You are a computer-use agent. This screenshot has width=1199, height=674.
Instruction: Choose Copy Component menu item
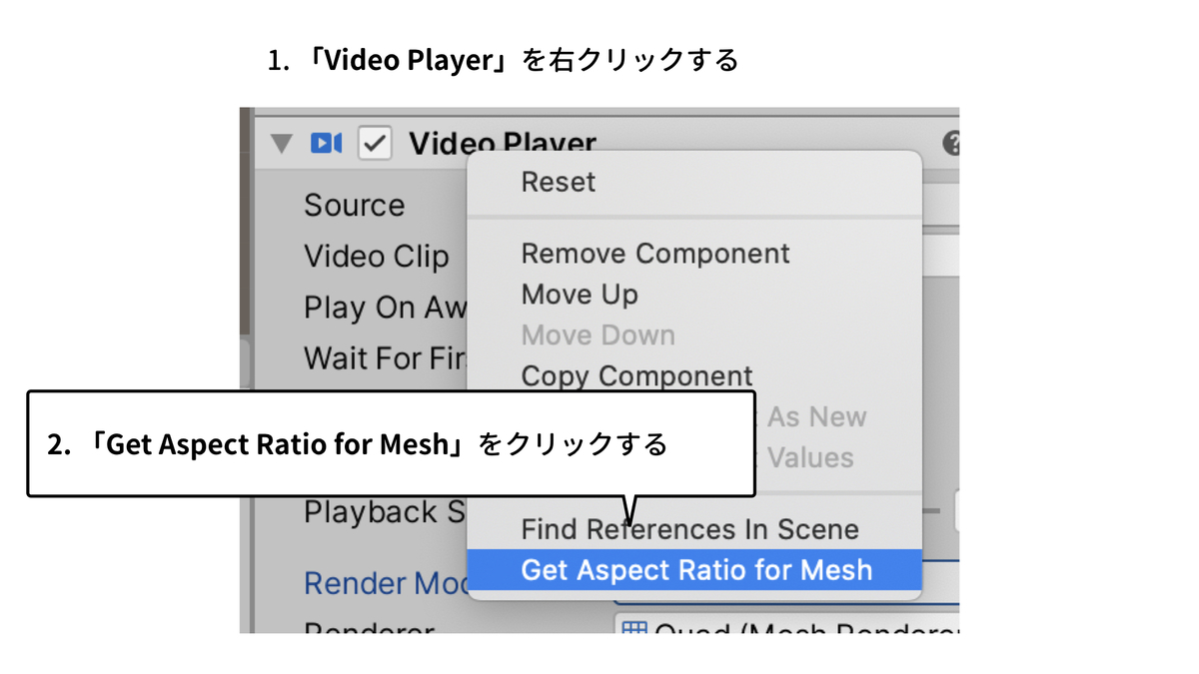636,376
